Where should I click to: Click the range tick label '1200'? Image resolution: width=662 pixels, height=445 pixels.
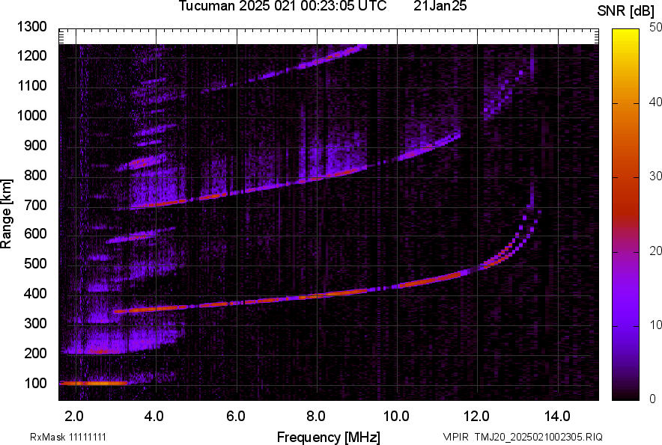[x=31, y=55]
